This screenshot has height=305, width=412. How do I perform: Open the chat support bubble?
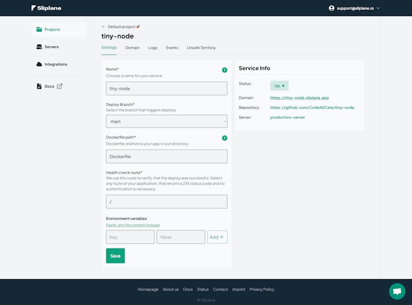click(397, 291)
